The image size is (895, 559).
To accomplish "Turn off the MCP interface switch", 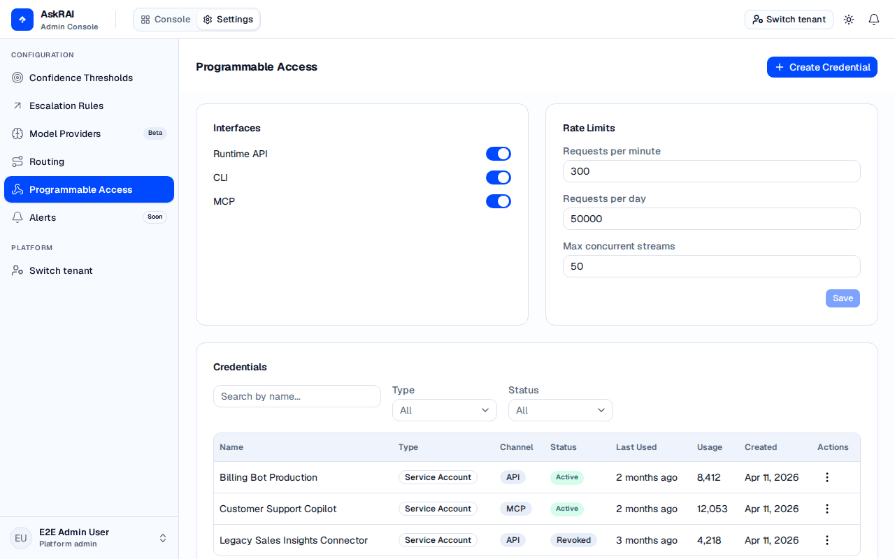I will (499, 201).
